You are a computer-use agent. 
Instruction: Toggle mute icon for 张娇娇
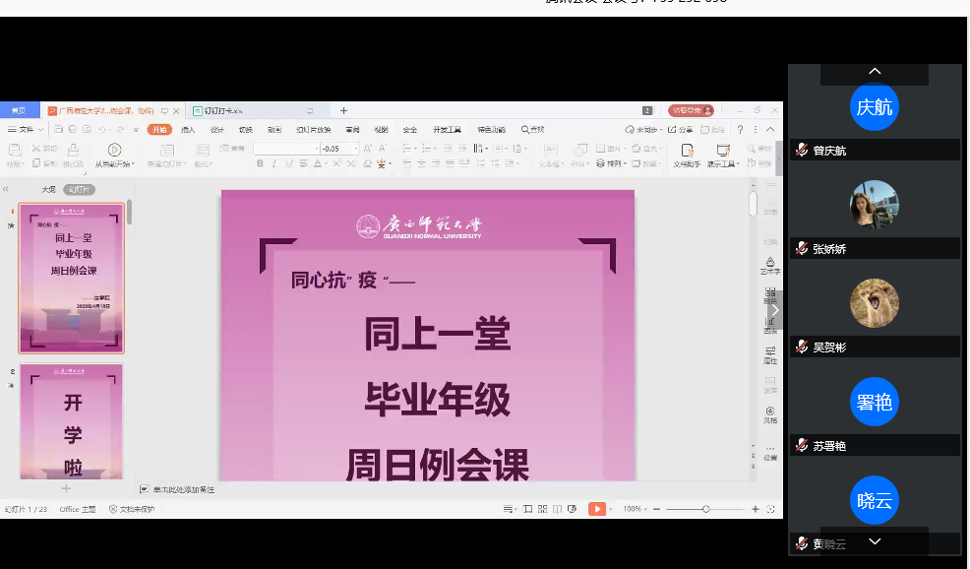tap(802, 248)
